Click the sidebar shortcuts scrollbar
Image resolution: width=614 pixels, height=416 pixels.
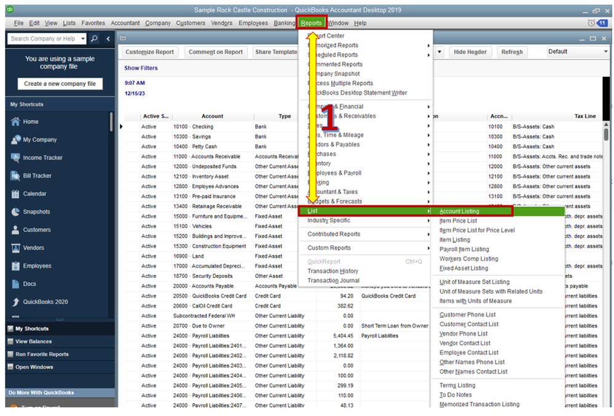click(111, 121)
